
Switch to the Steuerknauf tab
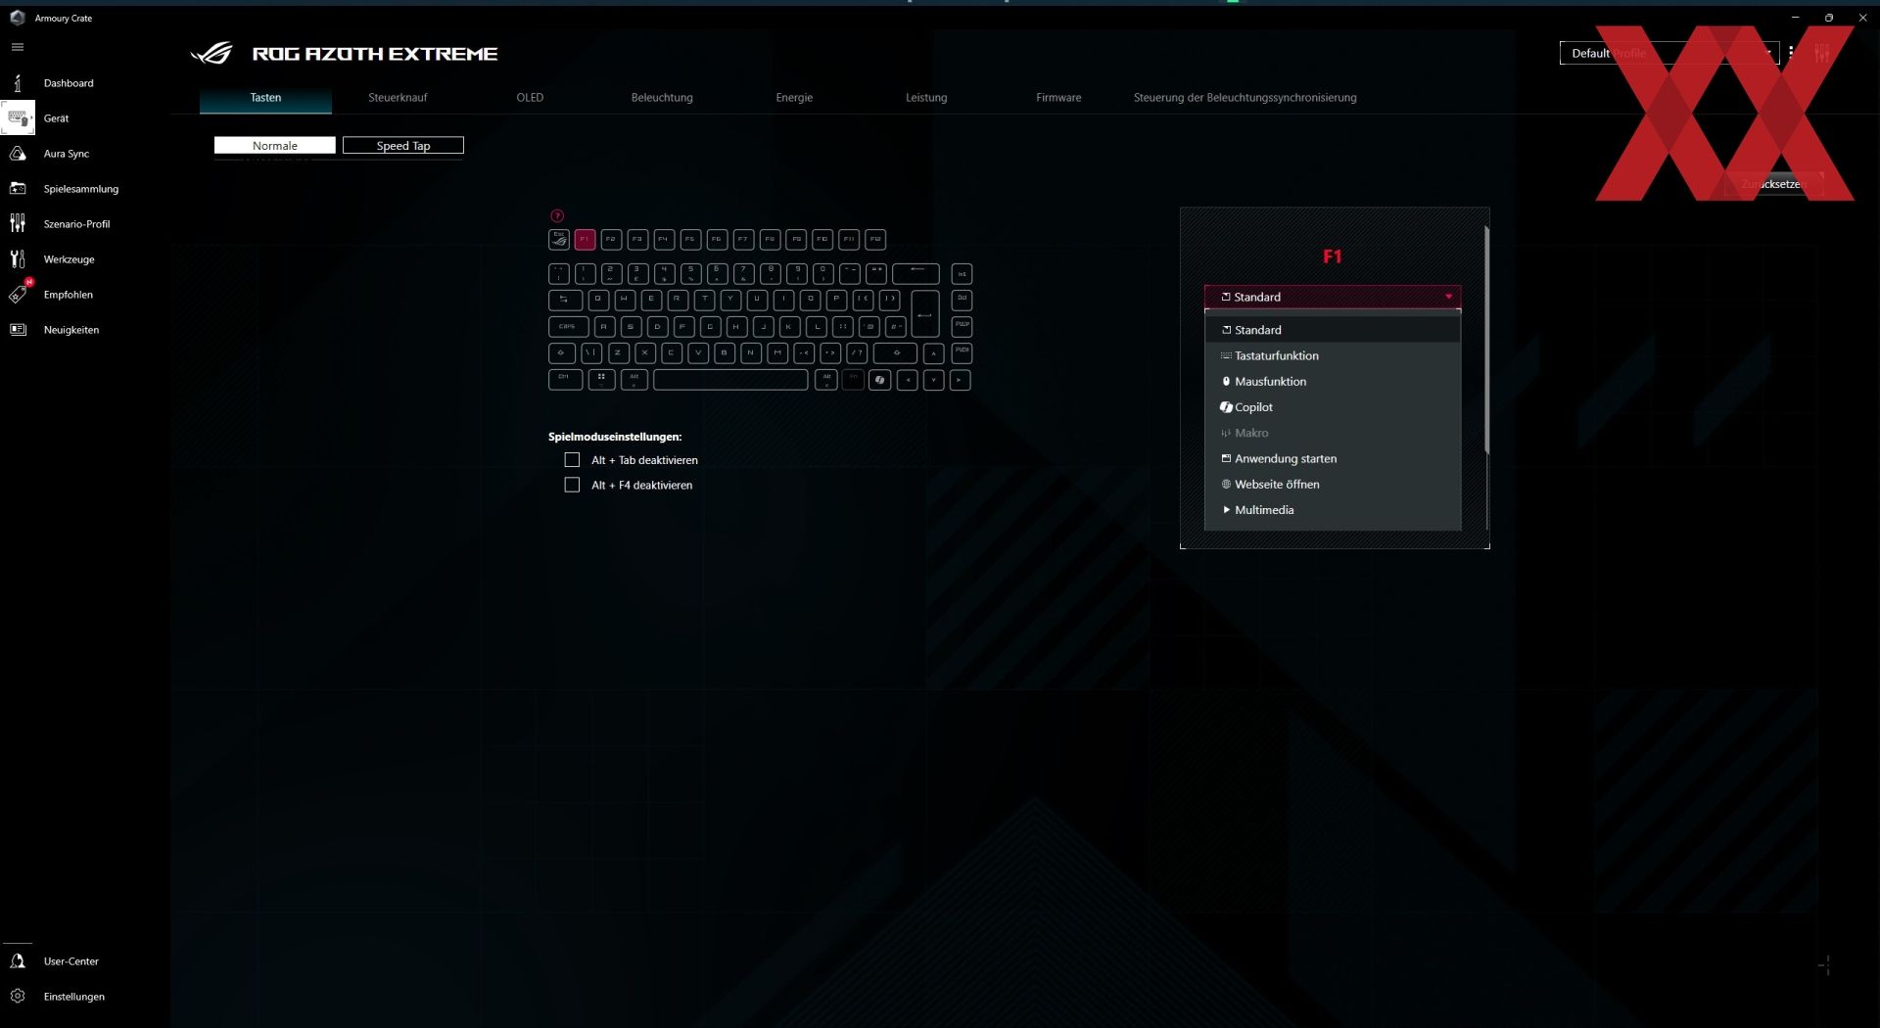(398, 98)
